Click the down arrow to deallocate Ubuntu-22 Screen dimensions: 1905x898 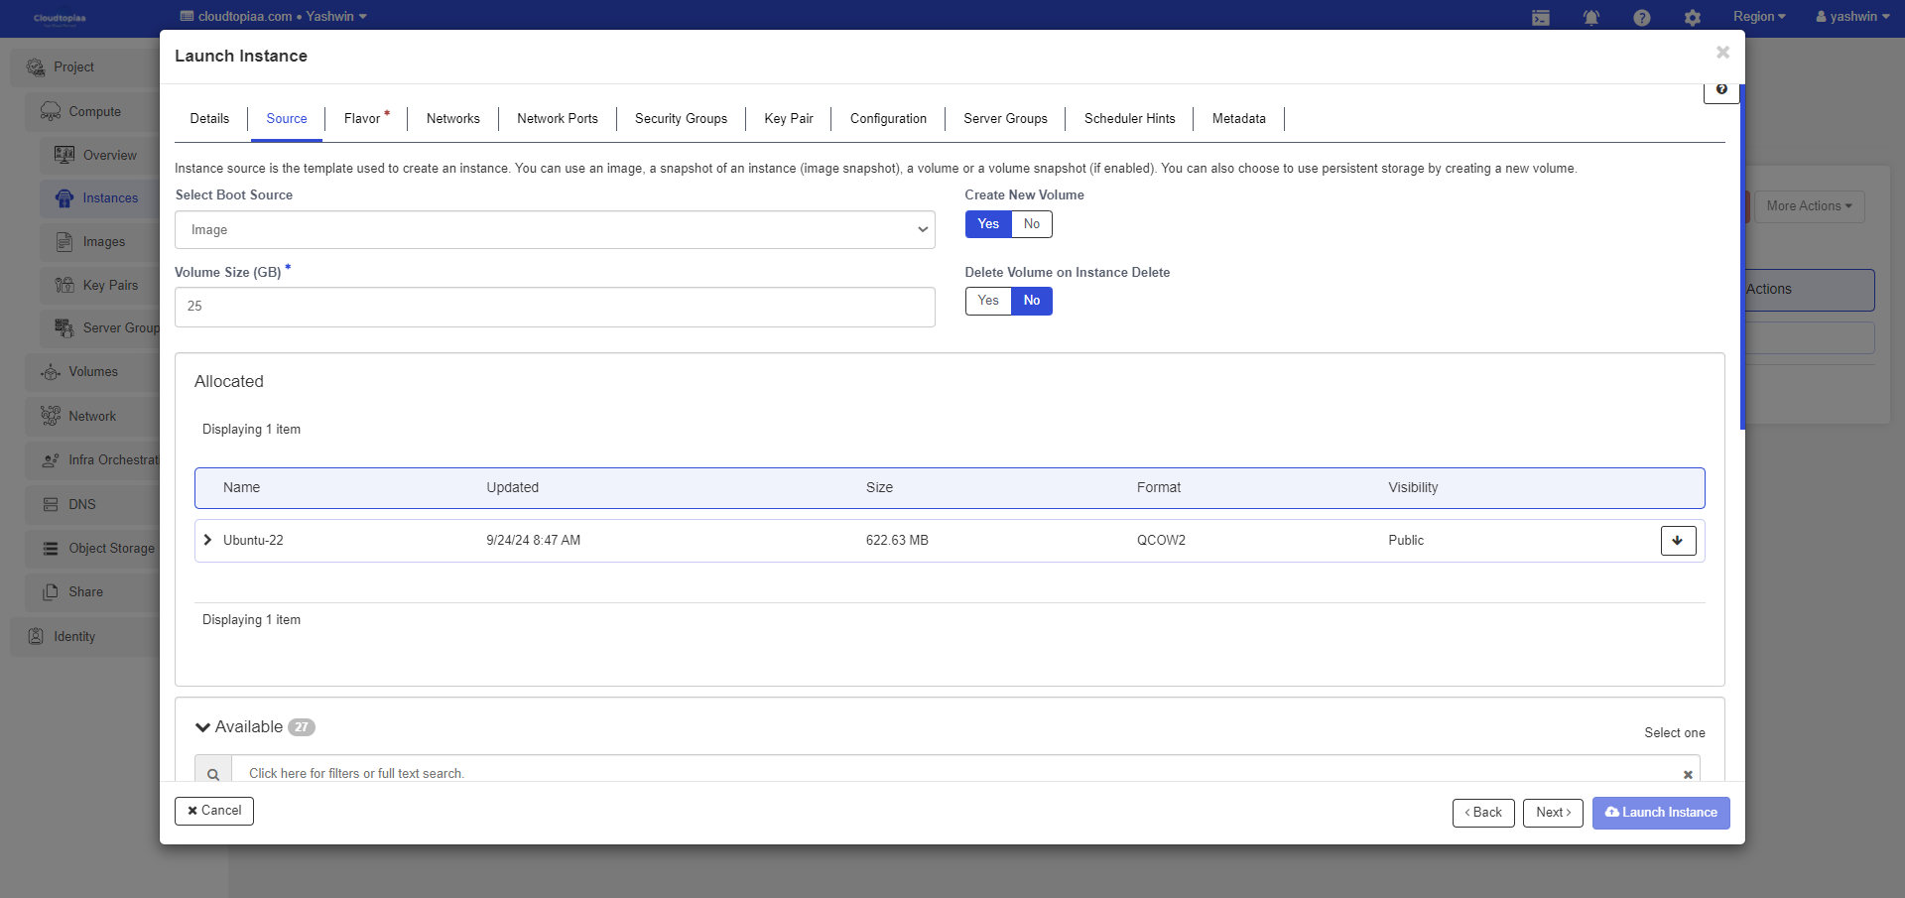pyautogui.click(x=1678, y=541)
